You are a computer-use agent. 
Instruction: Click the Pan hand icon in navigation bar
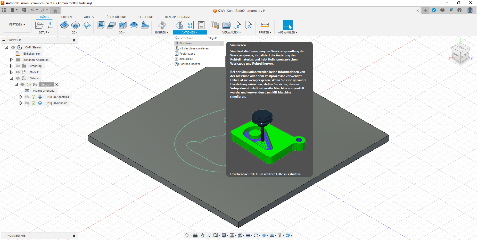click(x=202, y=235)
